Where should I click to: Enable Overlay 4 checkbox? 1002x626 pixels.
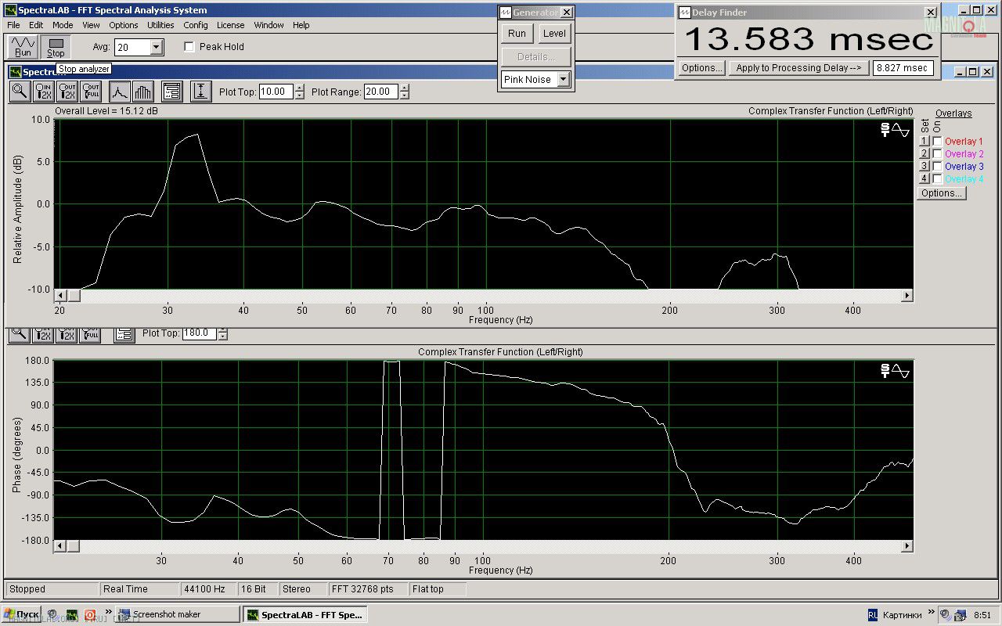[937, 179]
